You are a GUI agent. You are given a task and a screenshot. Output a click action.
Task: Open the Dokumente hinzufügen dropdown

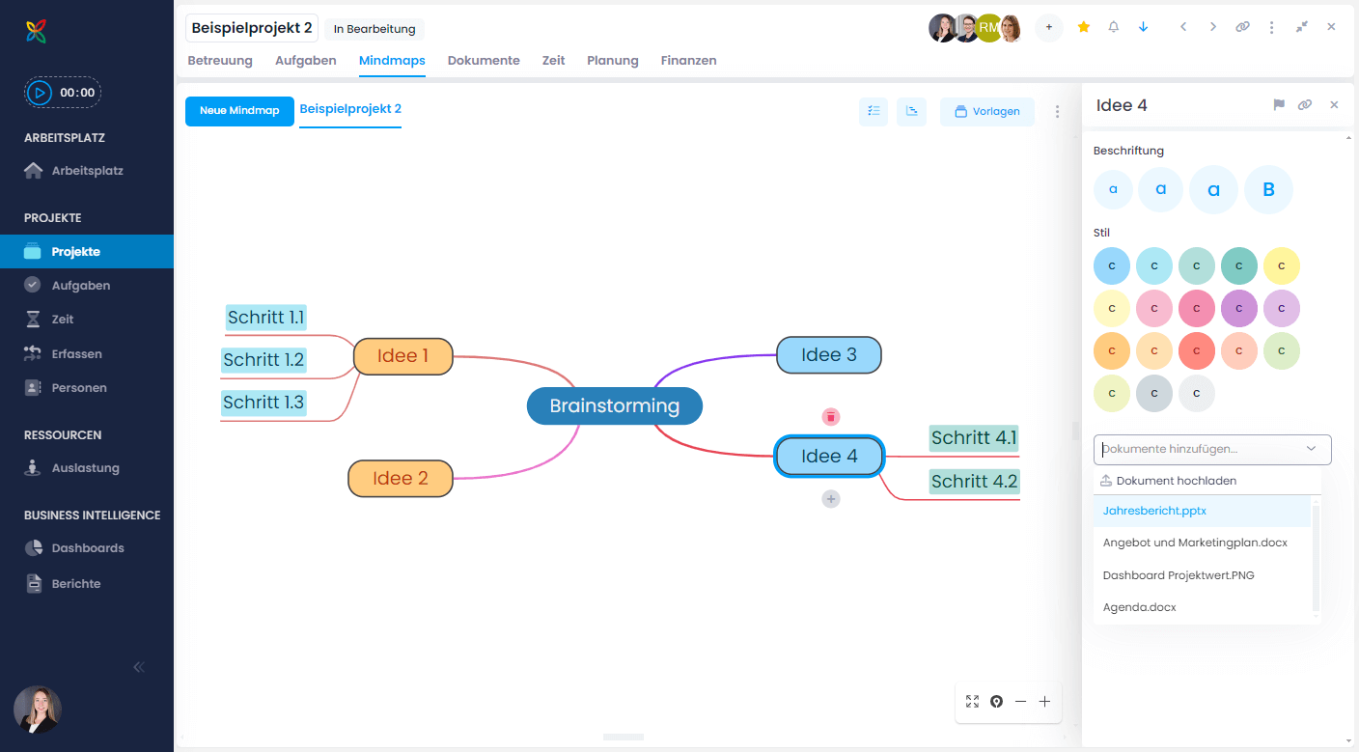pyautogui.click(x=1211, y=449)
